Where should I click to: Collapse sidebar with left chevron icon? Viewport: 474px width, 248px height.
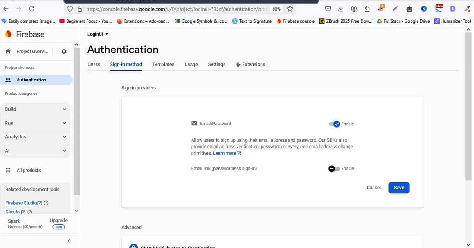pos(69,241)
